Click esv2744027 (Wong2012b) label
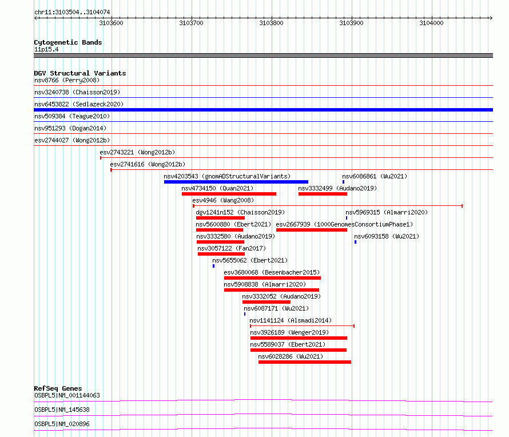This screenshot has width=509, height=437. tap(72, 140)
